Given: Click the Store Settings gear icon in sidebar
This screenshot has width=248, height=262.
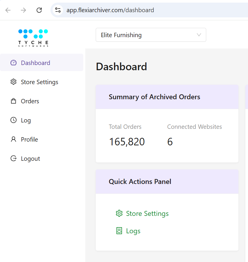Looking at the screenshot, I should (x=13, y=82).
